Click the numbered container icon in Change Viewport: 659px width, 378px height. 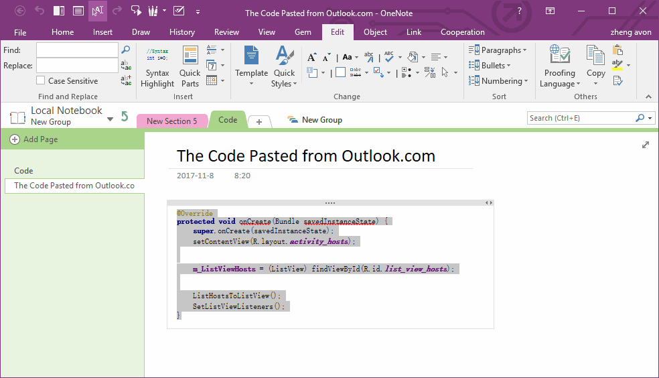click(x=312, y=72)
